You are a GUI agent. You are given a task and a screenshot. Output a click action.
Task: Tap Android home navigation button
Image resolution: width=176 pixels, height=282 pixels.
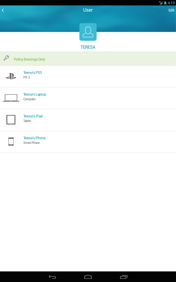pos(88,277)
